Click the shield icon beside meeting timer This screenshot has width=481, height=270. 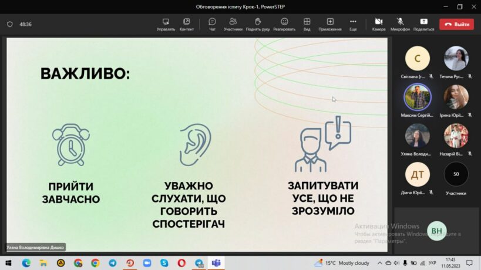click(x=9, y=25)
